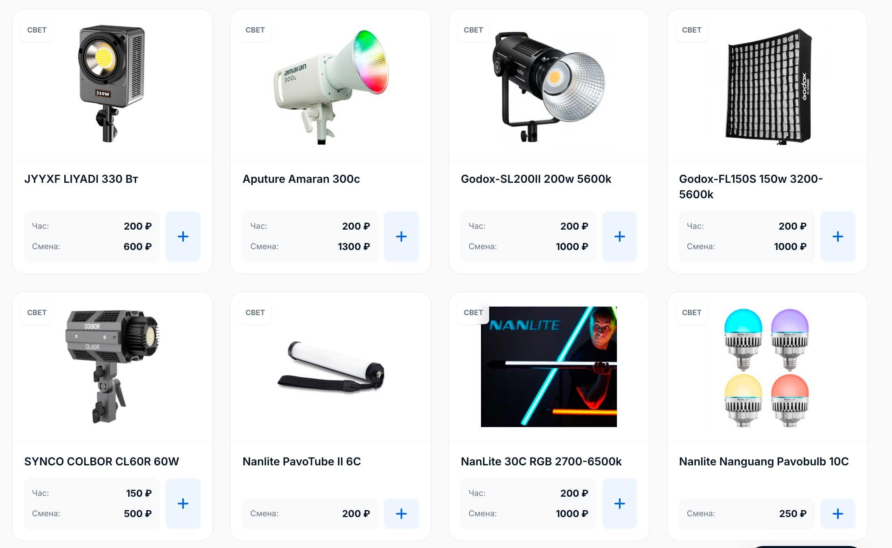
Task: Click plus icon for Godox-SL200II 200w 5600k
Action: pos(619,236)
